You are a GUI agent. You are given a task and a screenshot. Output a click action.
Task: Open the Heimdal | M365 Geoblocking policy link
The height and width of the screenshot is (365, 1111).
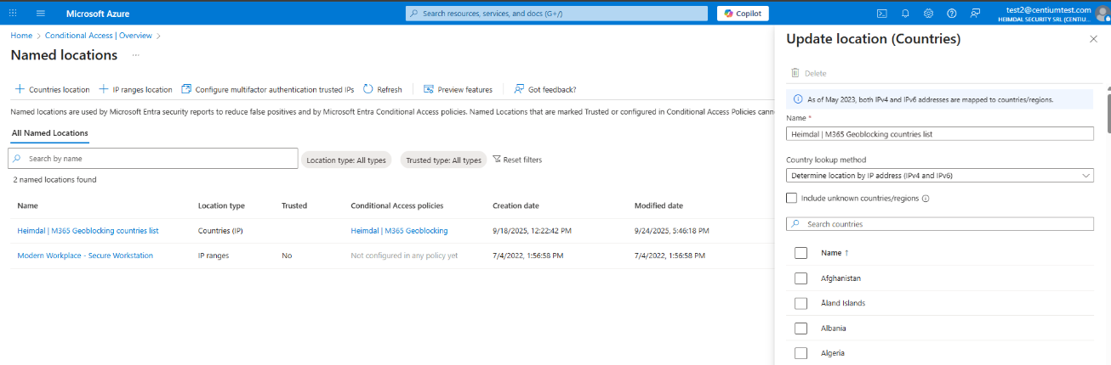point(399,231)
